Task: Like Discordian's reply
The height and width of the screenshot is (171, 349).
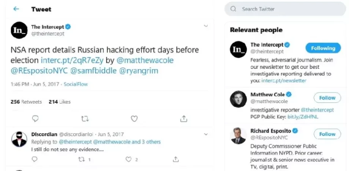Action: tap(128, 159)
